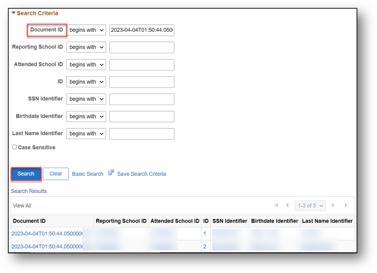Click ID link 2 in results
Screen dimensions: 377x273
coord(205,247)
